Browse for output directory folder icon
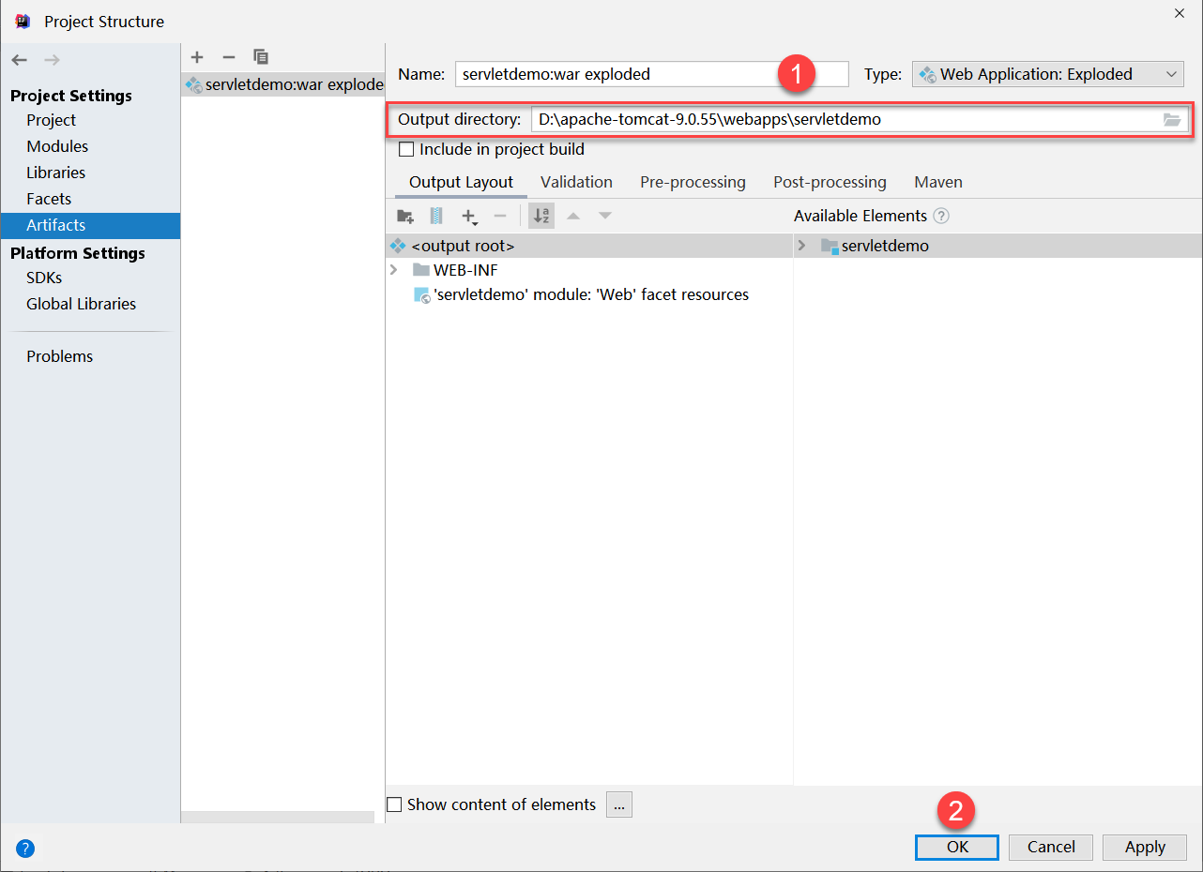Screen dimensions: 1203x872 point(1172,120)
